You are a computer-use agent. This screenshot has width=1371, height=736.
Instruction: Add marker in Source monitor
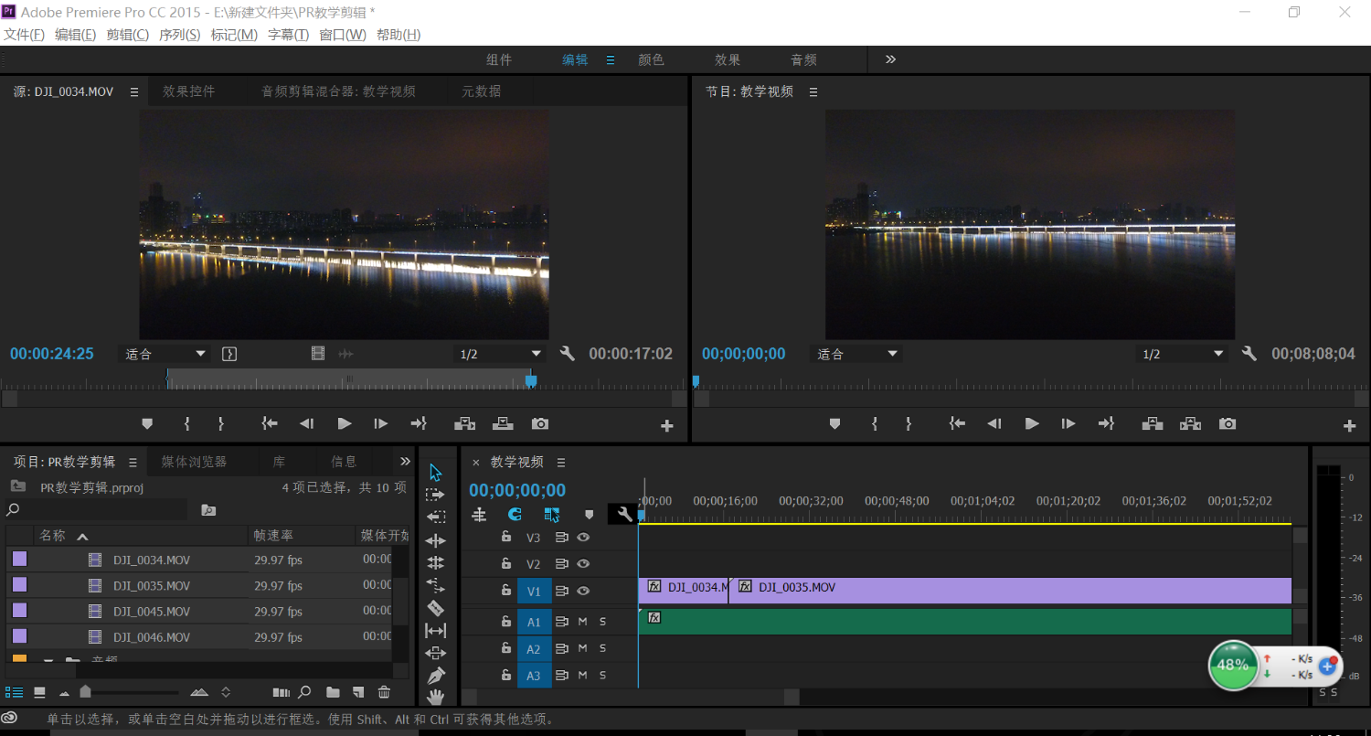tap(147, 424)
